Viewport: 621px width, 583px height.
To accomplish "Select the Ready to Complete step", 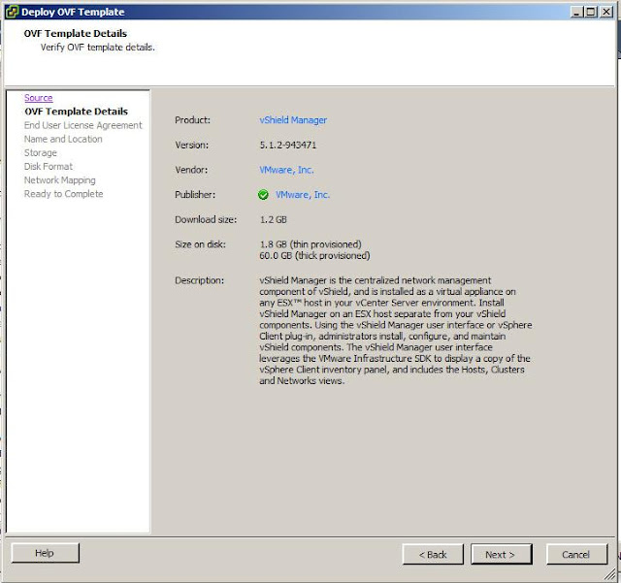I will (63, 194).
